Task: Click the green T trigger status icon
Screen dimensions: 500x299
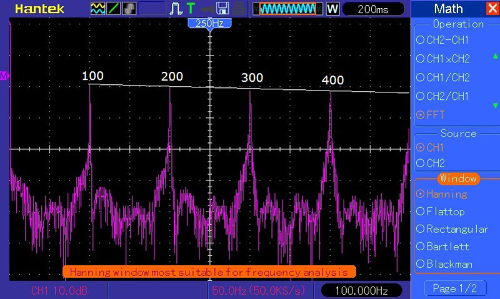Action: pyautogui.click(x=191, y=9)
